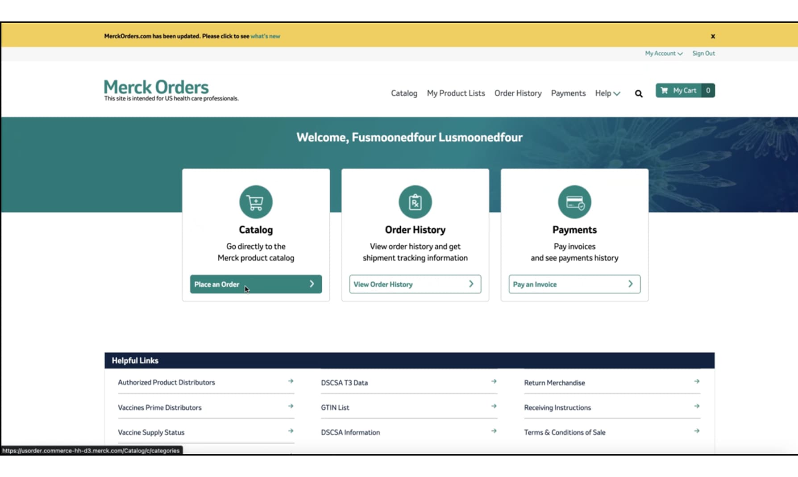Click the Pay an Invoice button
The height and width of the screenshot is (477, 798).
click(574, 284)
